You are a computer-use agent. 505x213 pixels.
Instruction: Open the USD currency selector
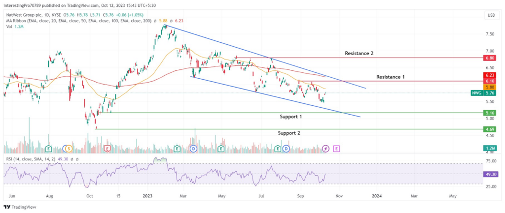(x=492, y=15)
